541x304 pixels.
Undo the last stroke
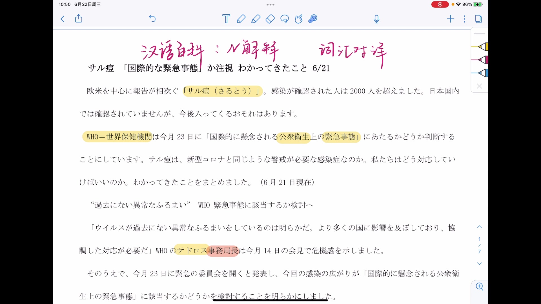click(152, 19)
